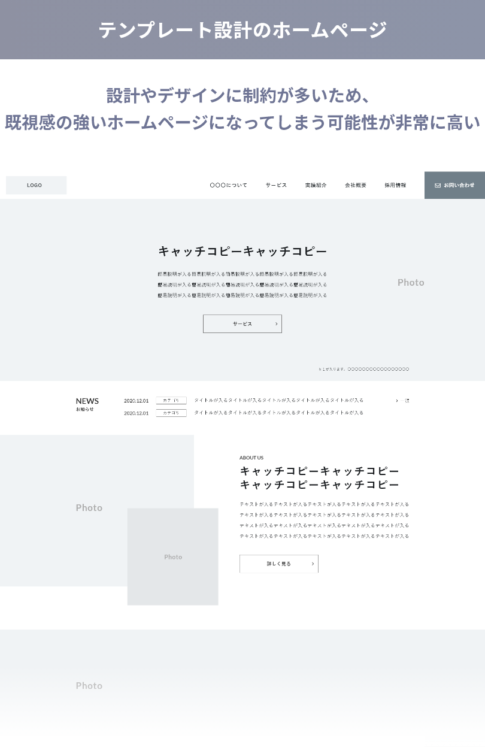Click the h1が入ります text above the NEWS section
The image size is (485, 747).
pyautogui.click(x=364, y=369)
